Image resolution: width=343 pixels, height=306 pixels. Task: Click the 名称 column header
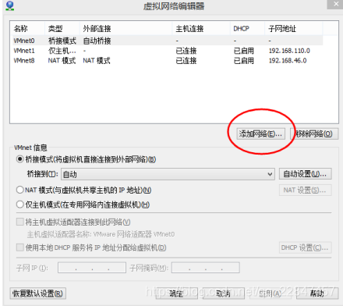tap(28, 28)
